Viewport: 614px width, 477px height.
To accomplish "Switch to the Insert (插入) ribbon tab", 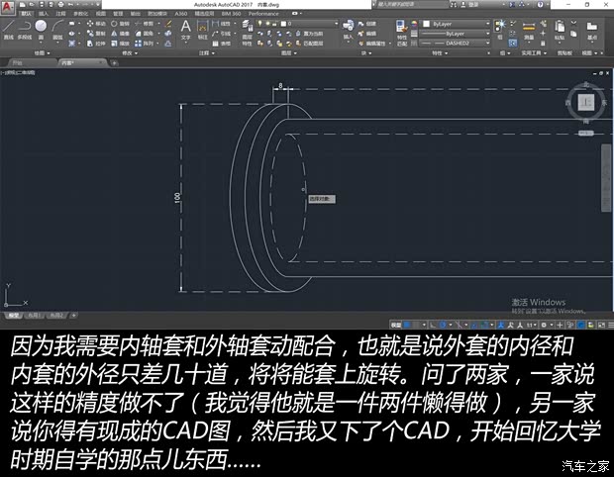I will click(x=44, y=14).
